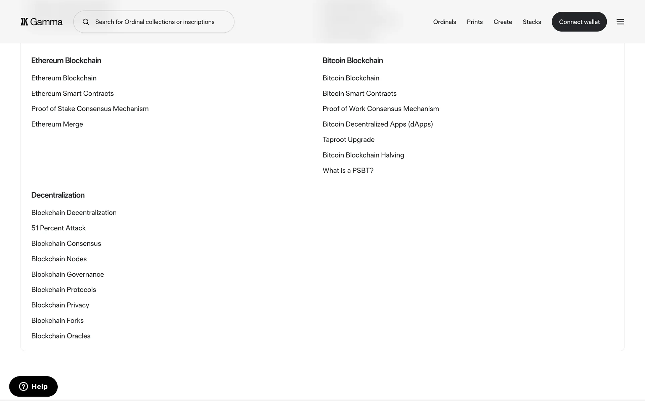Click the Help question mark button

pos(33,386)
